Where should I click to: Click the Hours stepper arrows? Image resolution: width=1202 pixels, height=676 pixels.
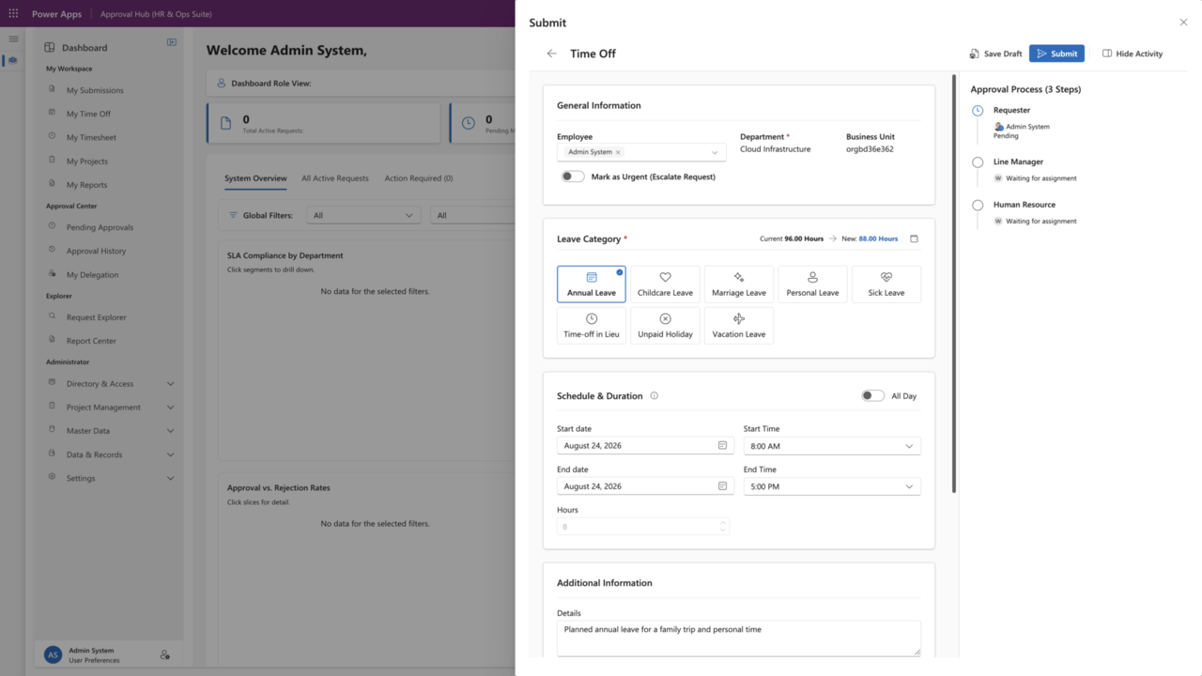(x=722, y=527)
